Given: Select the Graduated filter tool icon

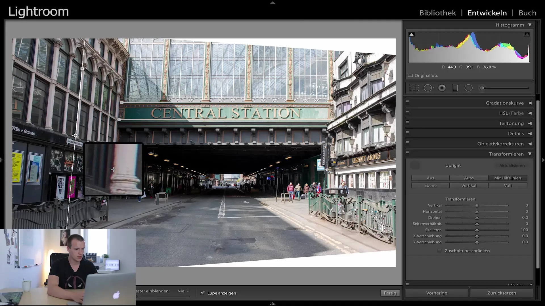Looking at the screenshot, I should click(455, 88).
